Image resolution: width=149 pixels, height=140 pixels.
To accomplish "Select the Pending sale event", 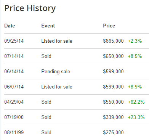I will [56, 72].
